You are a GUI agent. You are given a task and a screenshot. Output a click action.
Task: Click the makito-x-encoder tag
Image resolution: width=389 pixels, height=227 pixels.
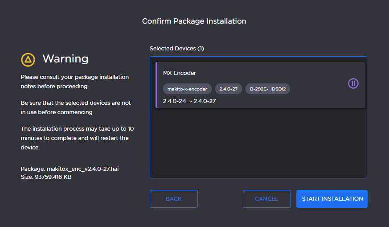[187, 89]
